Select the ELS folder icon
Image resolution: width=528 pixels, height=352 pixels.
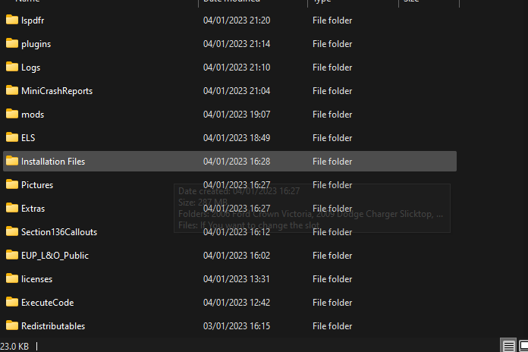pos(11,138)
